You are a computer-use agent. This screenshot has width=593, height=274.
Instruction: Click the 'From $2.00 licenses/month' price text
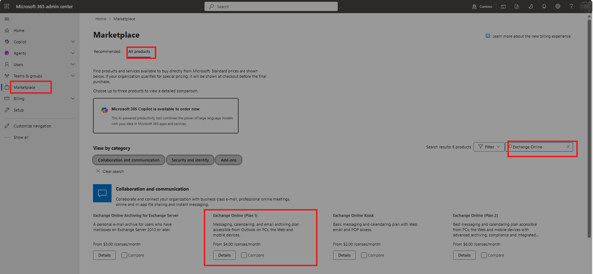tap(357, 244)
